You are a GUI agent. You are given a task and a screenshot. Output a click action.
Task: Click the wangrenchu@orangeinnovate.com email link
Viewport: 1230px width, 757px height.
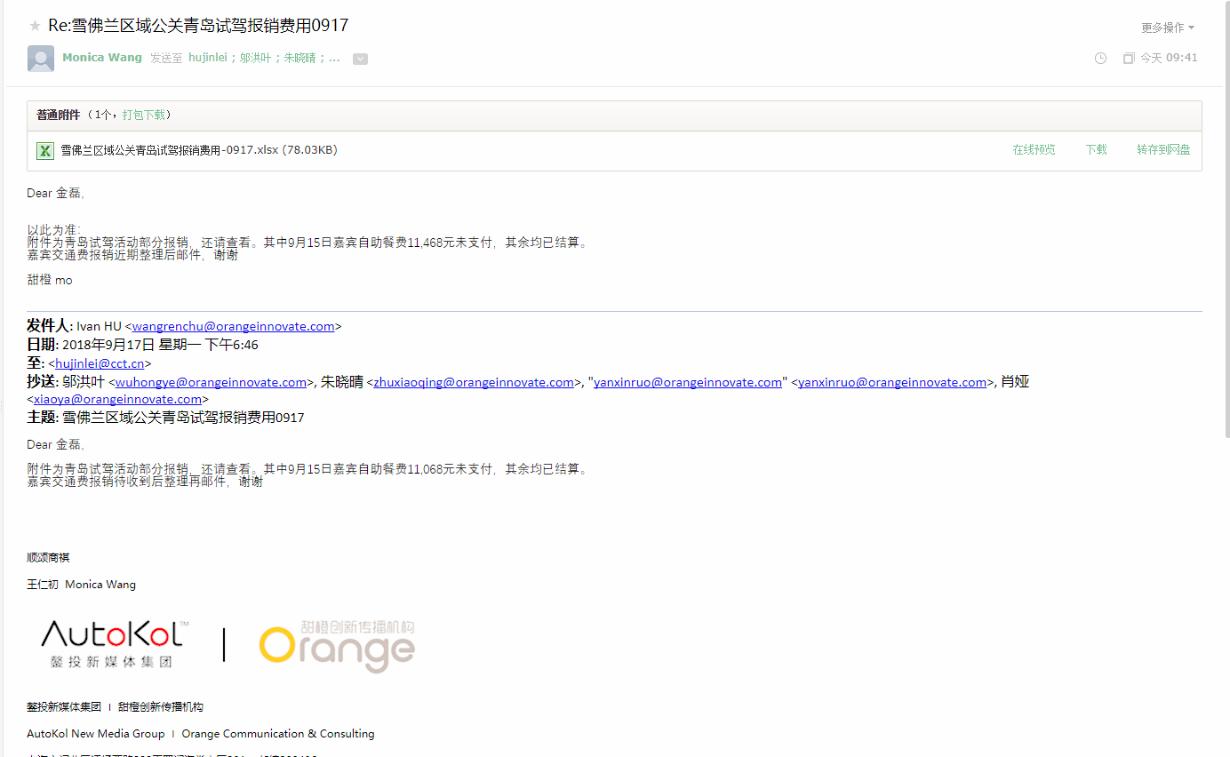[x=233, y=326]
